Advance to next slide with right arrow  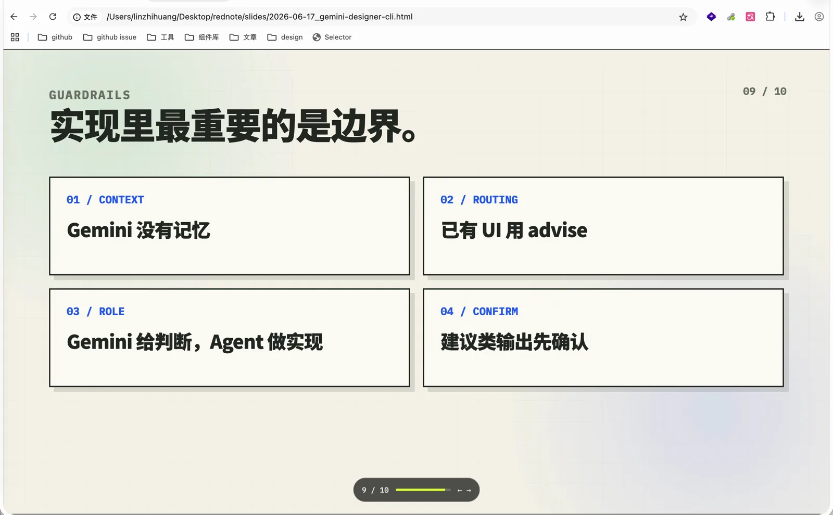click(x=469, y=490)
